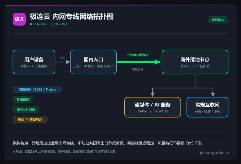This screenshot has width=241, height=164.
Task: Click the 流媒体 / AI 服务 box
Action: point(152,107)
